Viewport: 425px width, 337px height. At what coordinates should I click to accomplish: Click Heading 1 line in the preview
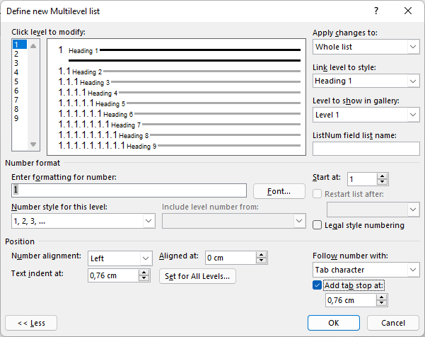pyautogui.click(x=179, y=50)
